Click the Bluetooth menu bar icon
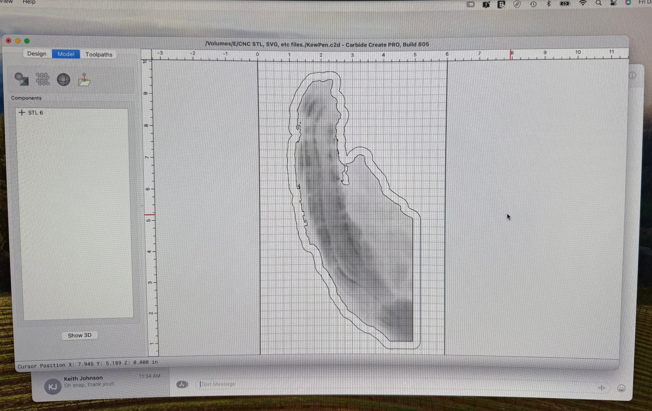The image size is (652, 411). [548, 4]
